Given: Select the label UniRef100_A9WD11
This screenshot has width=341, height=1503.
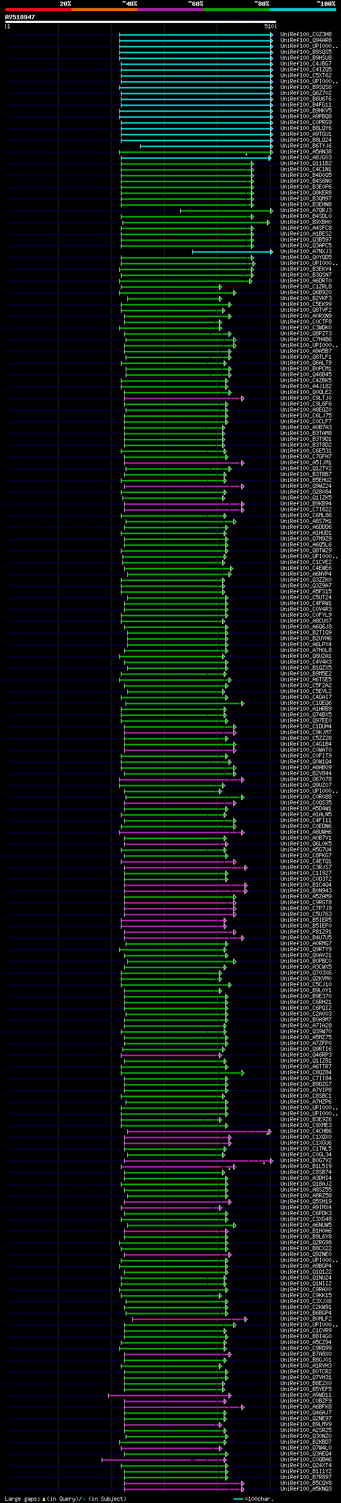Looking at the screenshot, I should [306, 1395].
